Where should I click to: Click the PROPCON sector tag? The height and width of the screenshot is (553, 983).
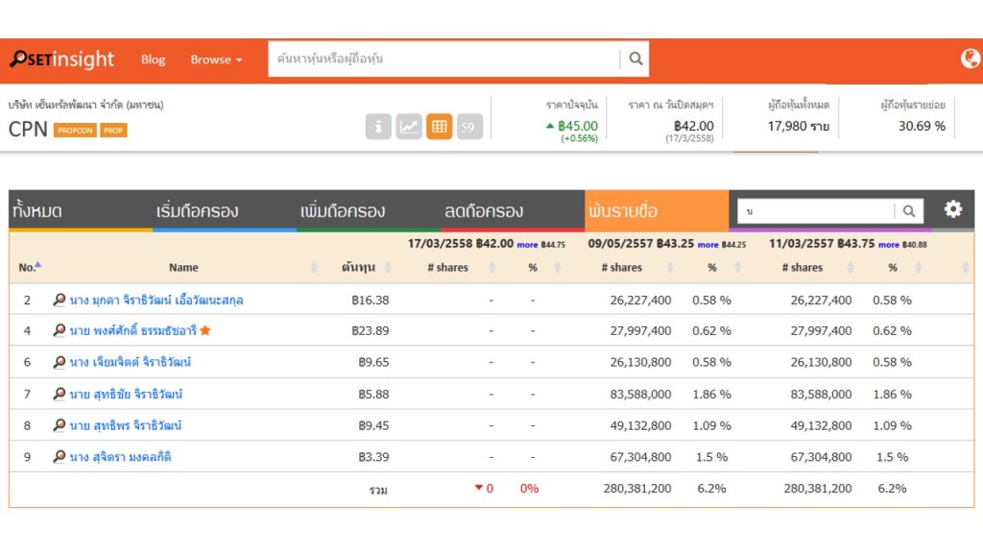[75, 131]
